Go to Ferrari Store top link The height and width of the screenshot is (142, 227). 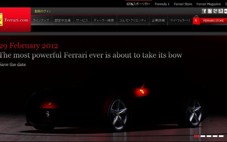[x=183, y=4]
